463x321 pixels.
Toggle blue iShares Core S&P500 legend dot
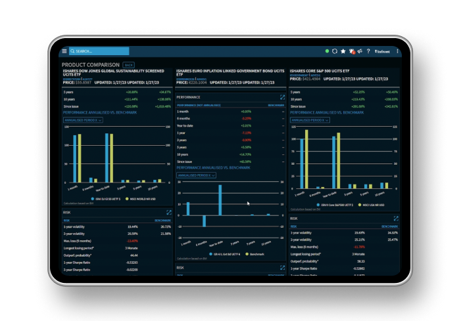[x=318, y=205]
